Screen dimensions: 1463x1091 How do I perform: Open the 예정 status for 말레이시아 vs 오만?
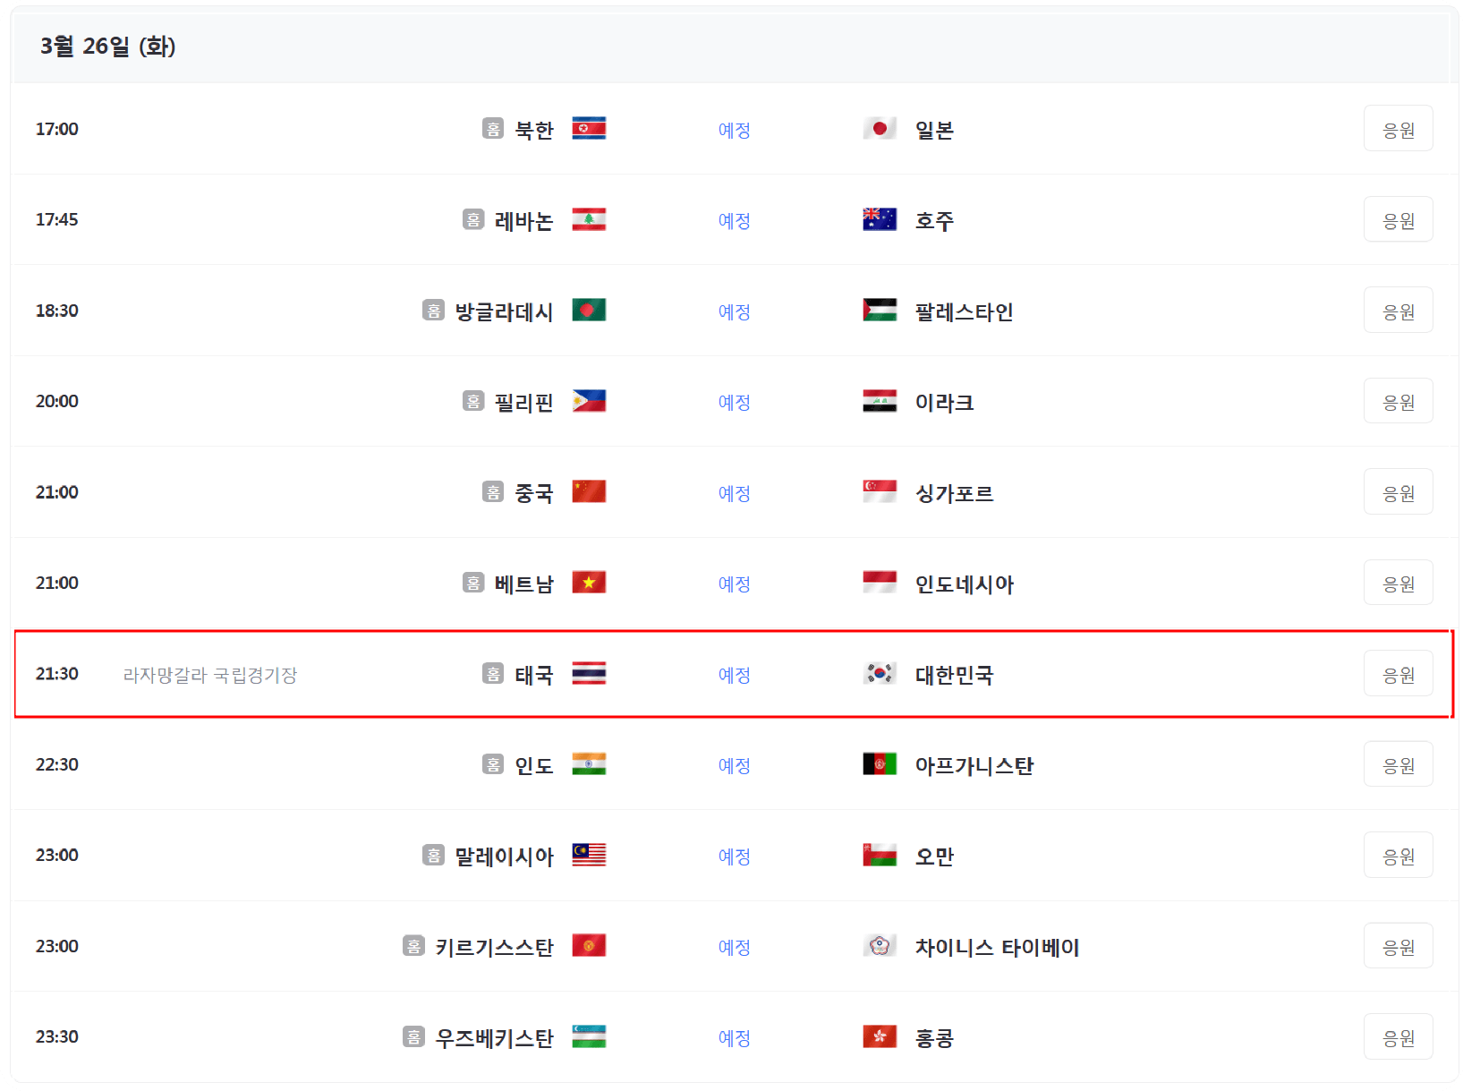pyautogui.click(x=734, y=856)
